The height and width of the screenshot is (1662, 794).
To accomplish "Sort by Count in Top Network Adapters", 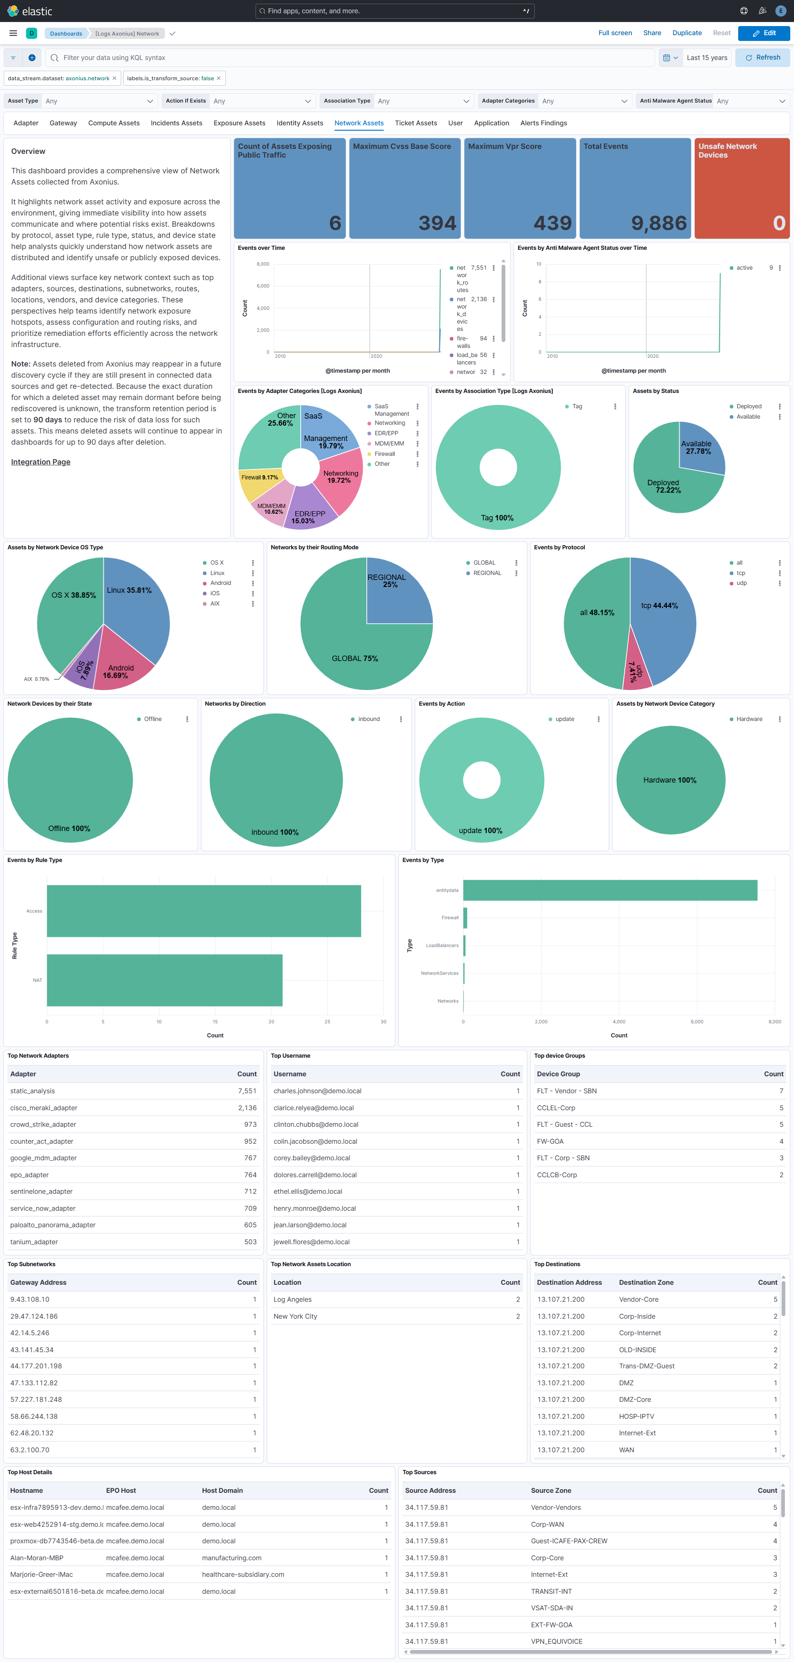I will [247, 1074].
